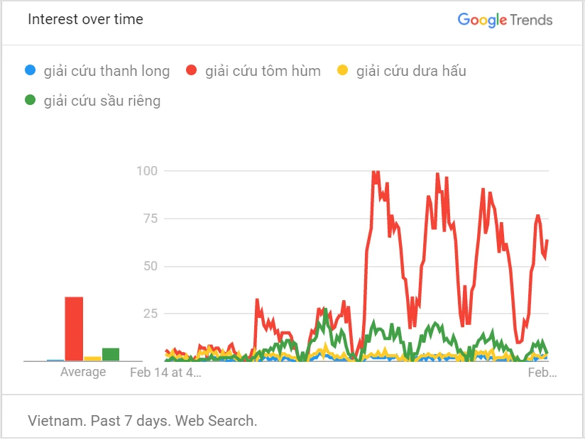Click the 100 value on the y-axis
The width and height of the screenshot is (585, 440).
(150, 170)
